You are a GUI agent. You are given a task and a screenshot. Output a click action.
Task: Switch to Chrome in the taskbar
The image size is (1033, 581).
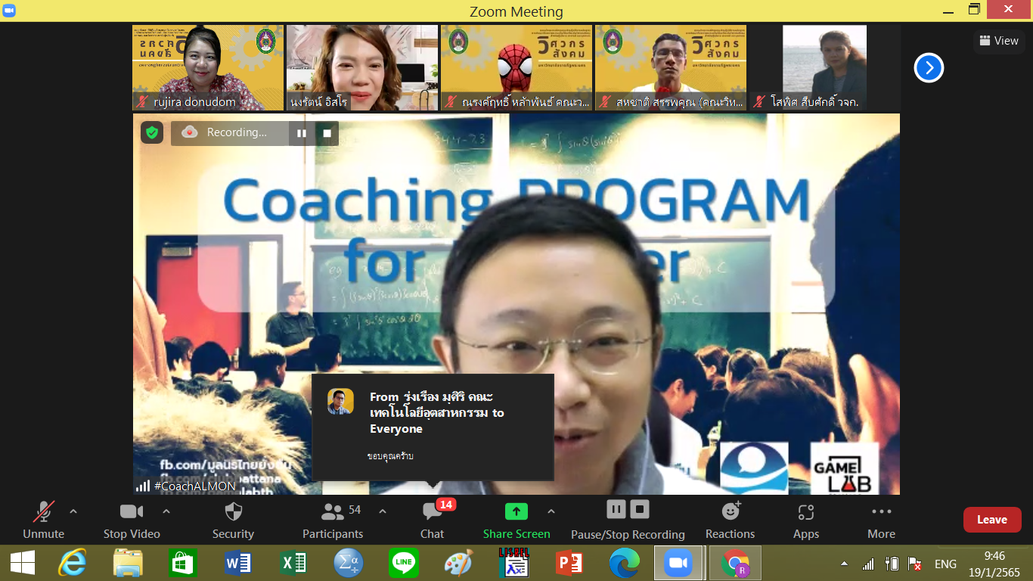point(734,564)
